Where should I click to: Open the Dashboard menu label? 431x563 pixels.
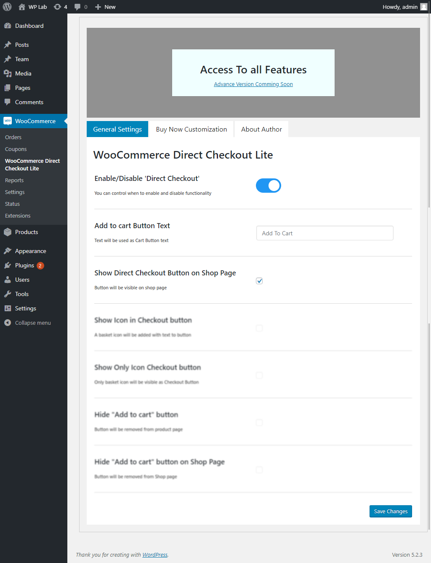pos(29,26)
